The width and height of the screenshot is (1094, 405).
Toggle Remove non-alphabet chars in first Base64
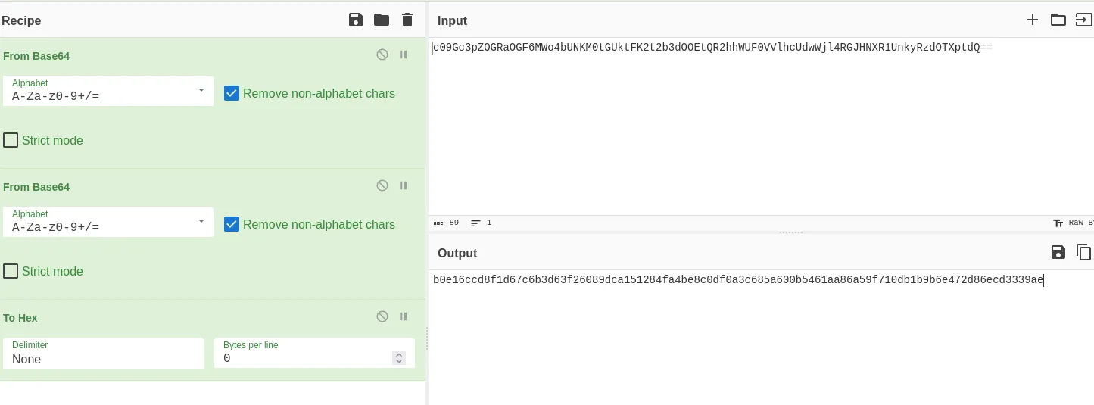coord(232,93)
